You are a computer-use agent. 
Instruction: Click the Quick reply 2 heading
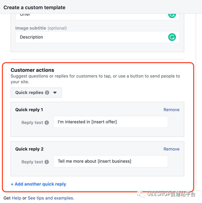[29, 149]
